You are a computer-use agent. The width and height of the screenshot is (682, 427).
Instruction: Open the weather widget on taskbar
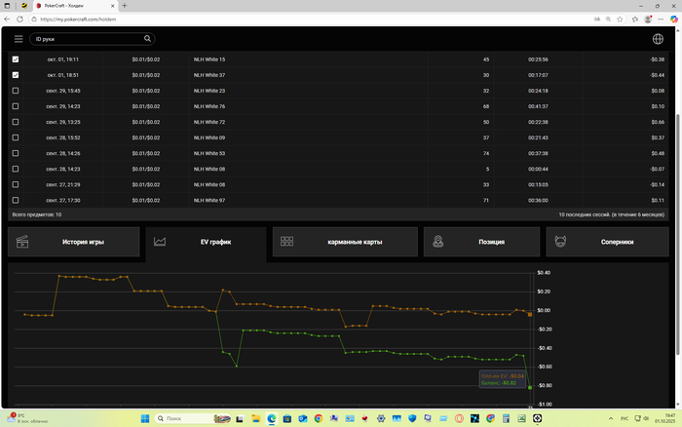click(x=27, y=418)
